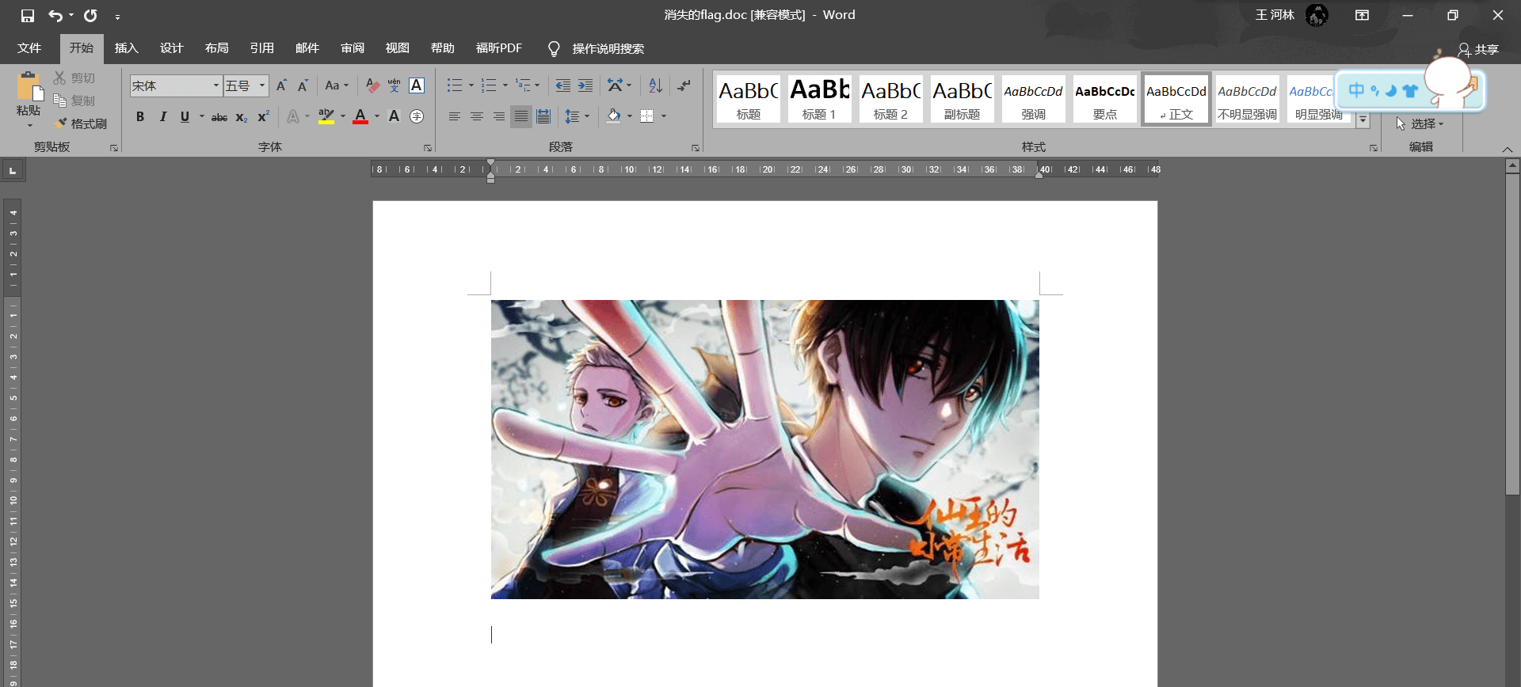The width and height of the screenshot is (1521, 687).
Task: Switch to the Insert (插入) tab
Action: point(127,48)
